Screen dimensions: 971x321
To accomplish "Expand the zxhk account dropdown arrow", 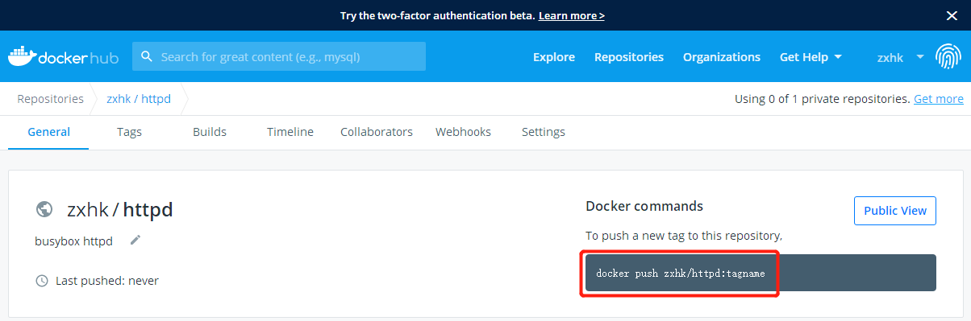I will [920, 57].
